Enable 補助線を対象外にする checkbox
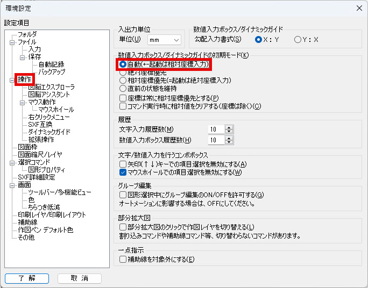The height and width of the screenshot is (288, 368). click(123, 260)
